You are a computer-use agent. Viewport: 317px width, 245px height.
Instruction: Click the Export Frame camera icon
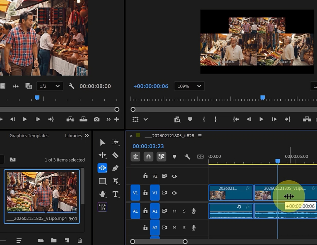tap(96, 119)
